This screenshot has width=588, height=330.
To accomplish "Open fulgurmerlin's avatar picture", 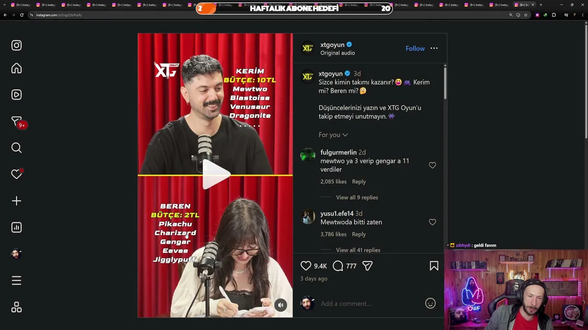I will point(308,155).
